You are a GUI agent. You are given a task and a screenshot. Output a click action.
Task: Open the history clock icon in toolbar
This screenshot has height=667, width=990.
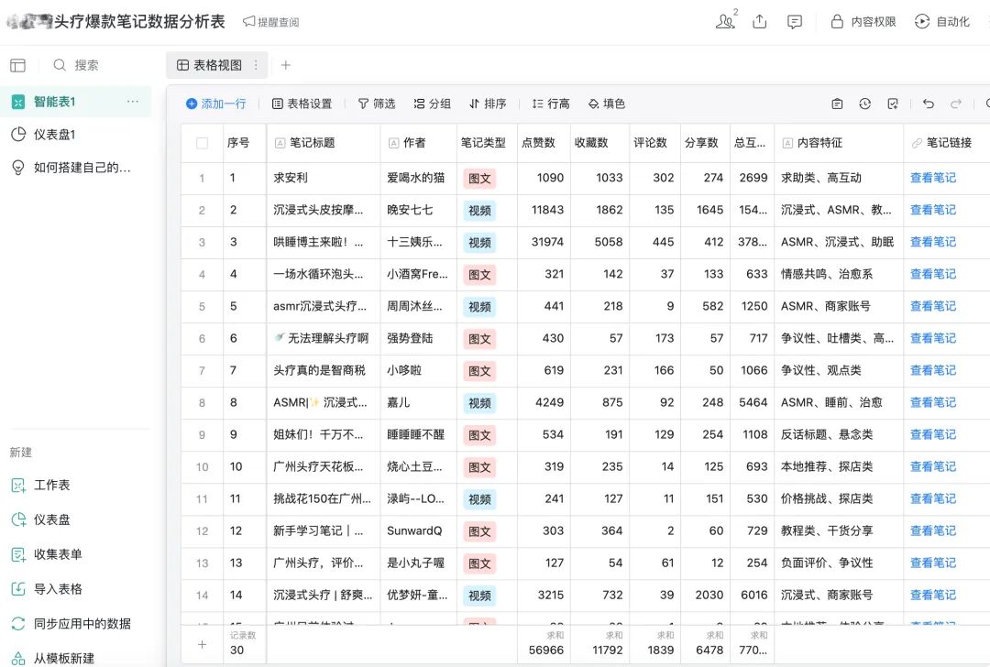[864, 104]
